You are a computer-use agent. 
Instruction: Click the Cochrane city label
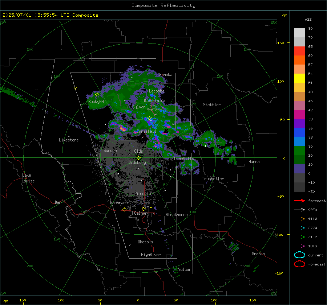pos(119,203)
